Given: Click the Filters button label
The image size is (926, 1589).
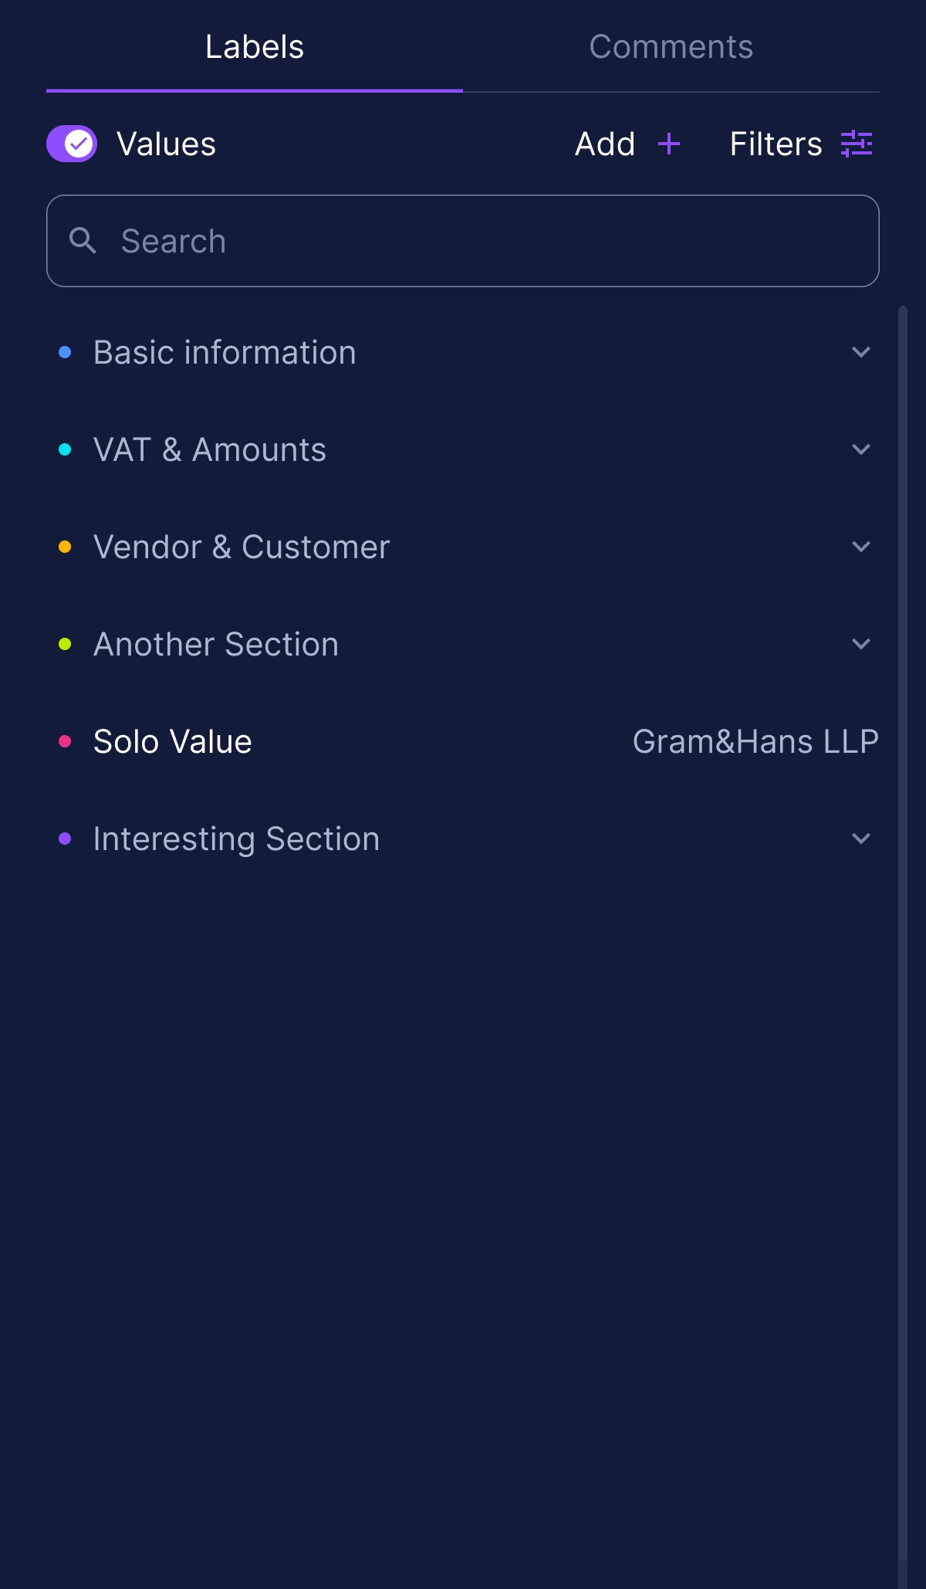Looking at the screenshot, I should 776,144.
